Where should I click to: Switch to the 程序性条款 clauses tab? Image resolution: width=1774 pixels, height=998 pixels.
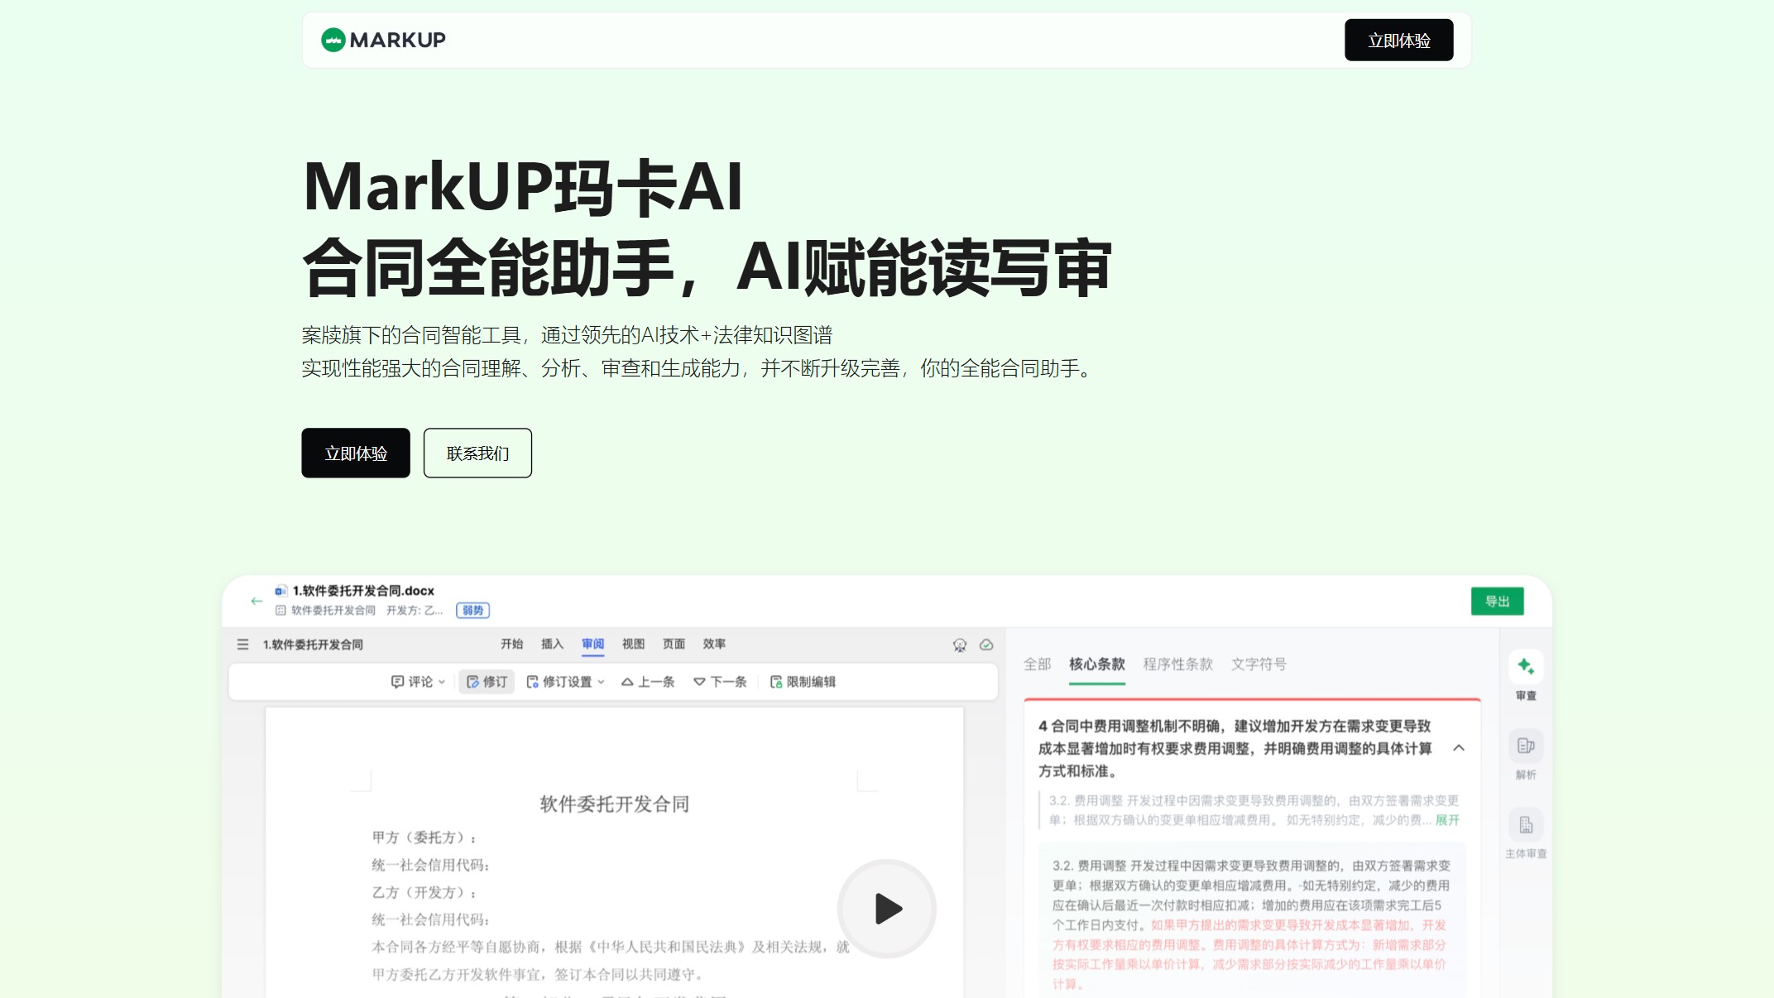[1178, 664]
